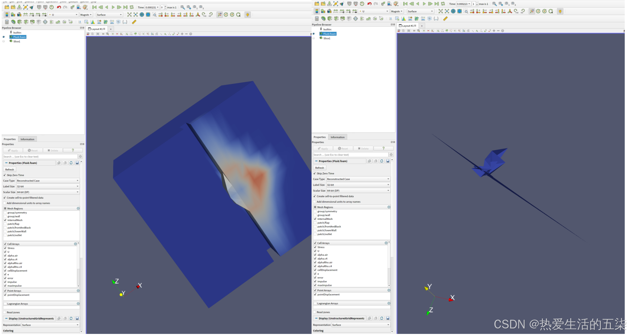Click Undo arrow in the right window toolbar
This screenshot has width=628, height=335.
pos(369,4)
